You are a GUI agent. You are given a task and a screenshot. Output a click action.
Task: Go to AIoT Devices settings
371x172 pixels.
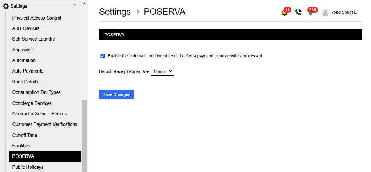26,28
